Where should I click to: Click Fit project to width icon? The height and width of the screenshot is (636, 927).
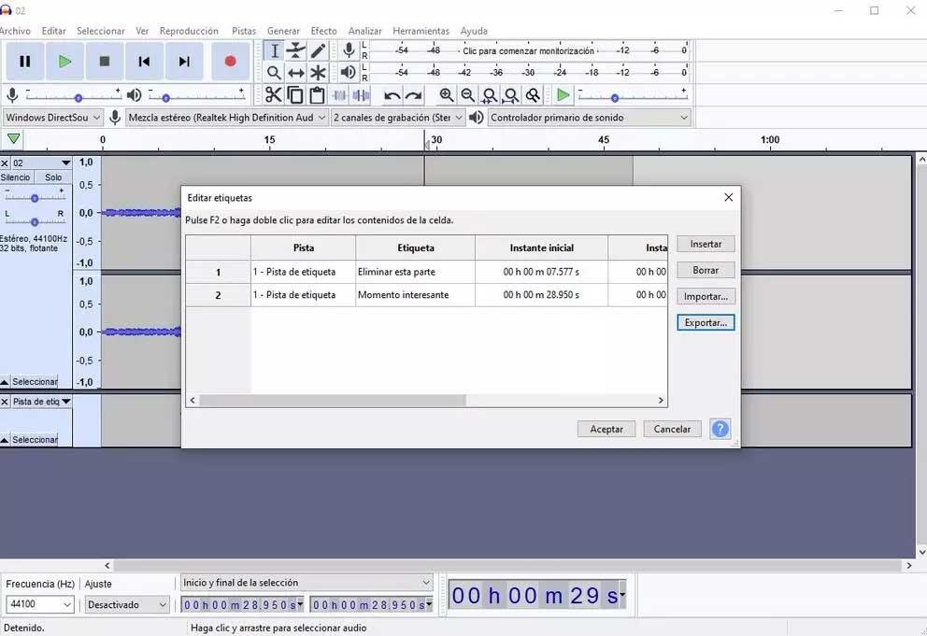511,95
